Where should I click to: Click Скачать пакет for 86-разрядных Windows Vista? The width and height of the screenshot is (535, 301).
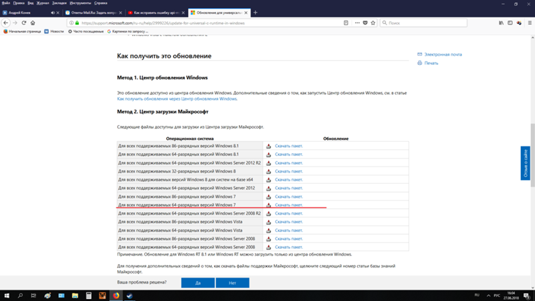(289, 222)
